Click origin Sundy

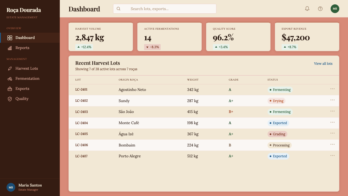click(x=124, y=101)
